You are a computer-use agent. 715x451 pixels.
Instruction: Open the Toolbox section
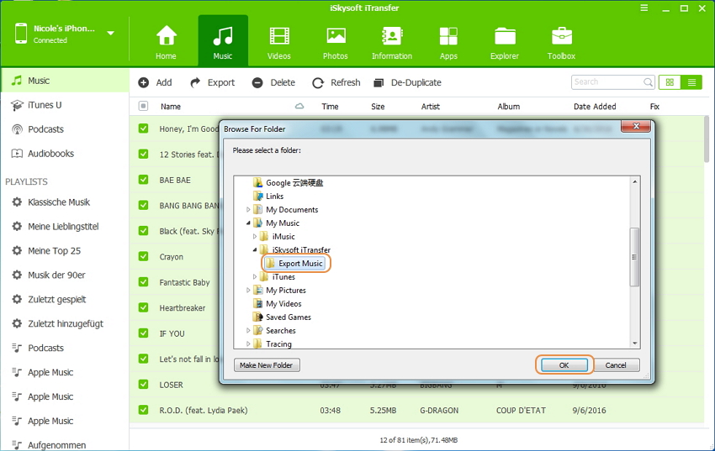tap(561, 42)
